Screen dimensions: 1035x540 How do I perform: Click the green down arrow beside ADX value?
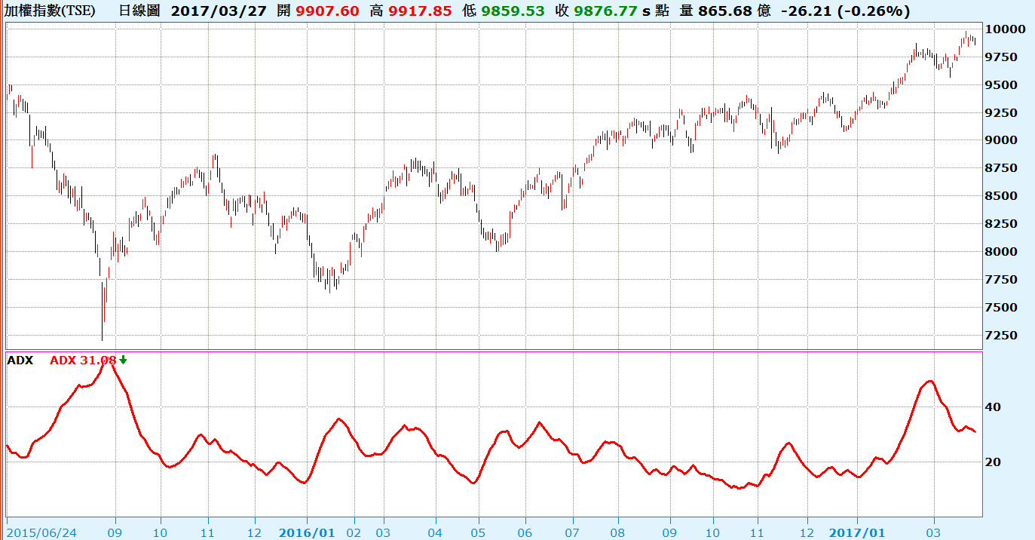(123, 361)
